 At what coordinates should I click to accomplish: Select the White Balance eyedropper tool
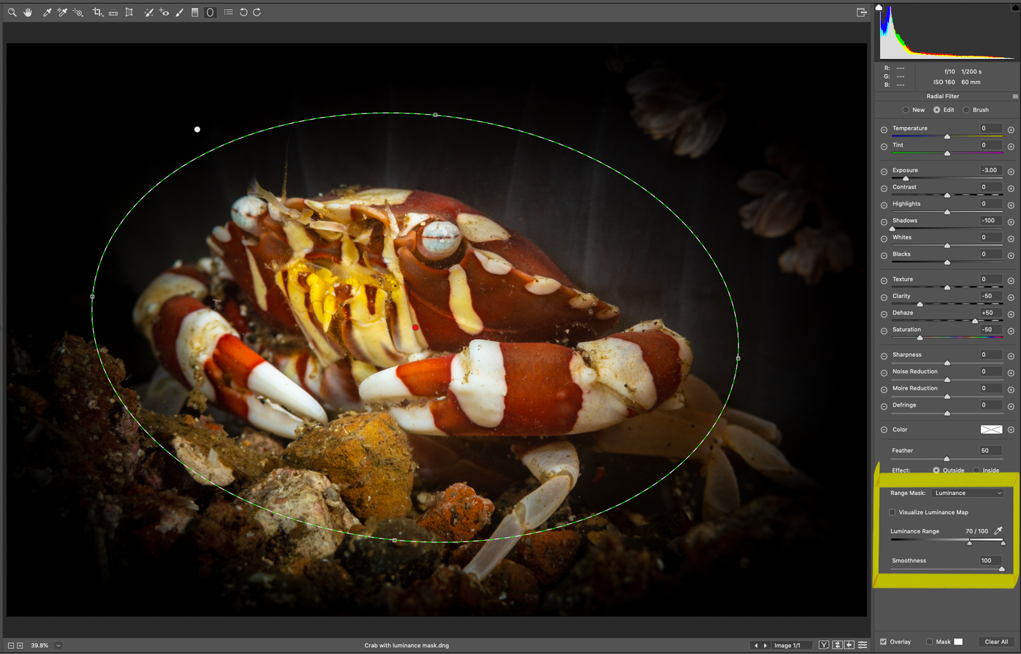(47, 12)
